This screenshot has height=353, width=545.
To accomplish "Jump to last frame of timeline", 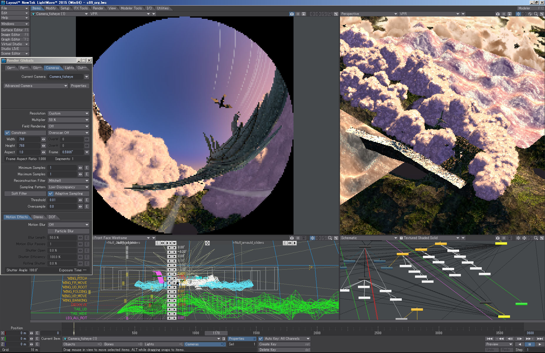I will click(540, 339).
